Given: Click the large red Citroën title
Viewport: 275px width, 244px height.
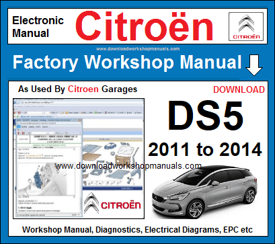Looking at the screenshot, I should point(144,26).
